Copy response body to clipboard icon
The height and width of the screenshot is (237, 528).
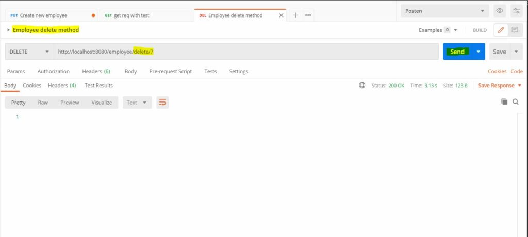504,101
